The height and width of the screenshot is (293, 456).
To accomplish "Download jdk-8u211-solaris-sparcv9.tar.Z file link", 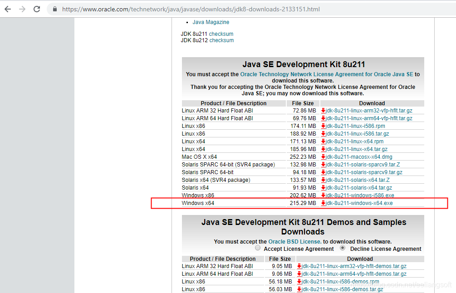I will tap(363, 165).
